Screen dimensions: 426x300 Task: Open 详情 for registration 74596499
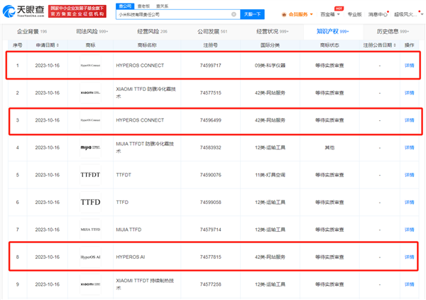tap(409, 120)
